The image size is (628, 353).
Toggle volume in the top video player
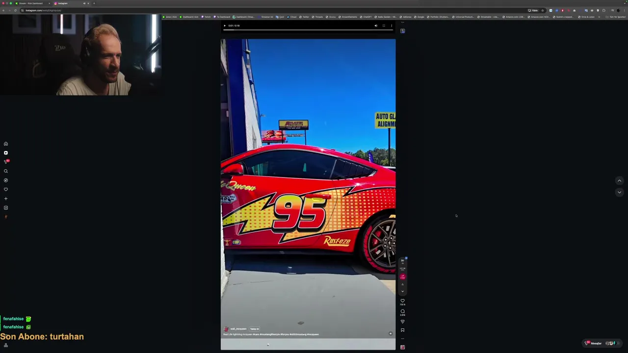(376, 25)
